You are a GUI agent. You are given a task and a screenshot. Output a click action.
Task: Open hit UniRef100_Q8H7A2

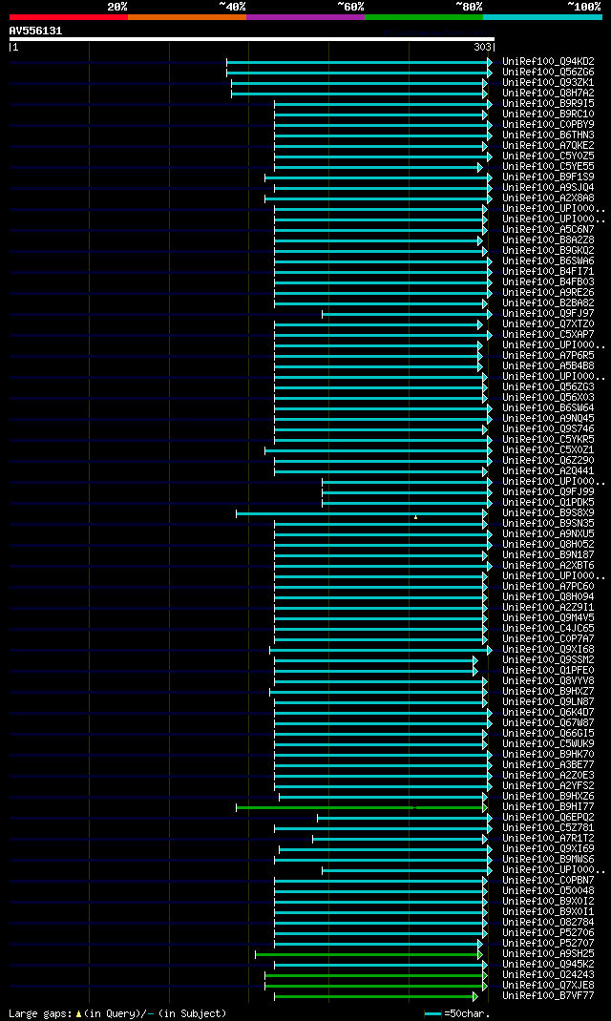548,94
